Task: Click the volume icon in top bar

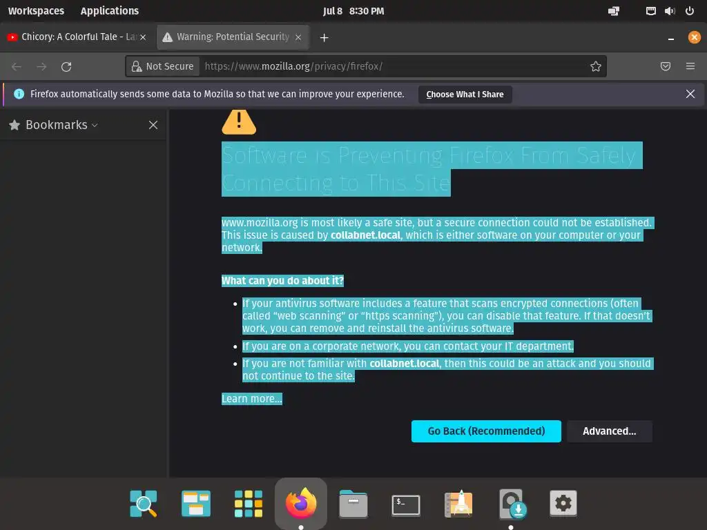Action: tap(670, 11)
